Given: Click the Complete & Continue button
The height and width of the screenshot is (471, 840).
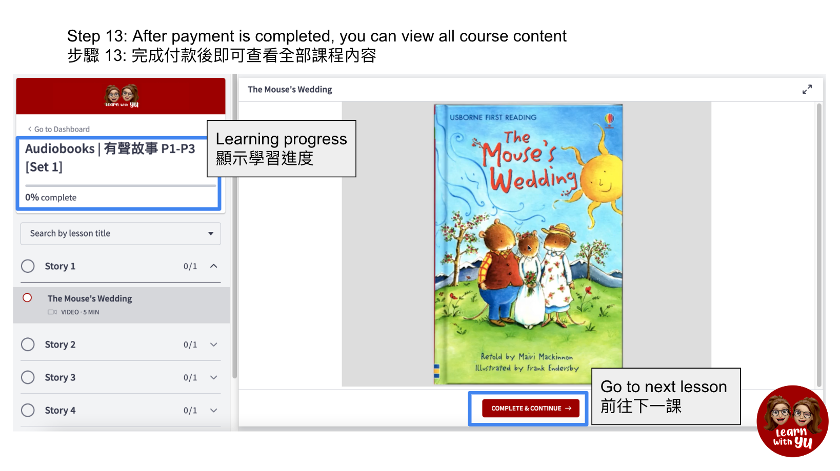Looking at the screenshot, I should pyautogui.click(x=531, y=408).
